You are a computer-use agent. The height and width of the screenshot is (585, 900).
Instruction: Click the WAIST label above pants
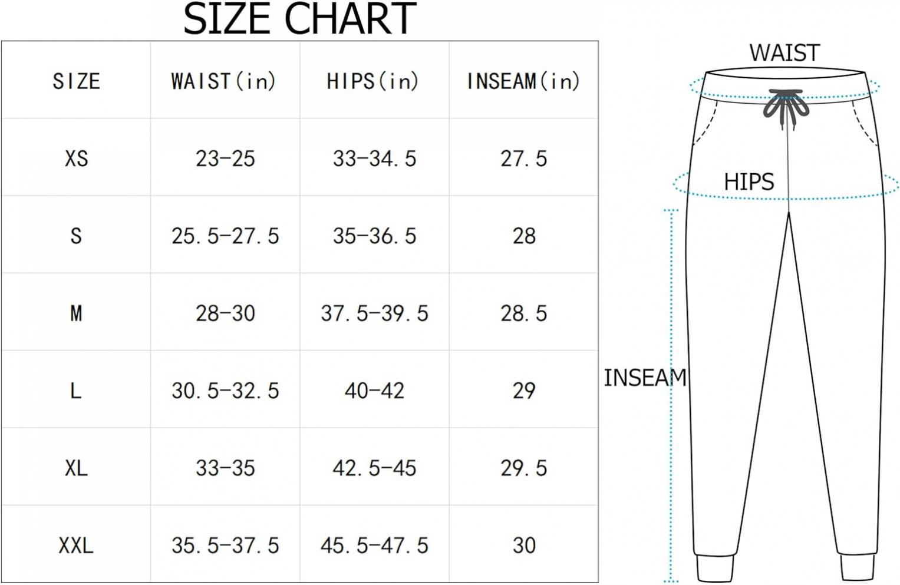click(784, 53)
